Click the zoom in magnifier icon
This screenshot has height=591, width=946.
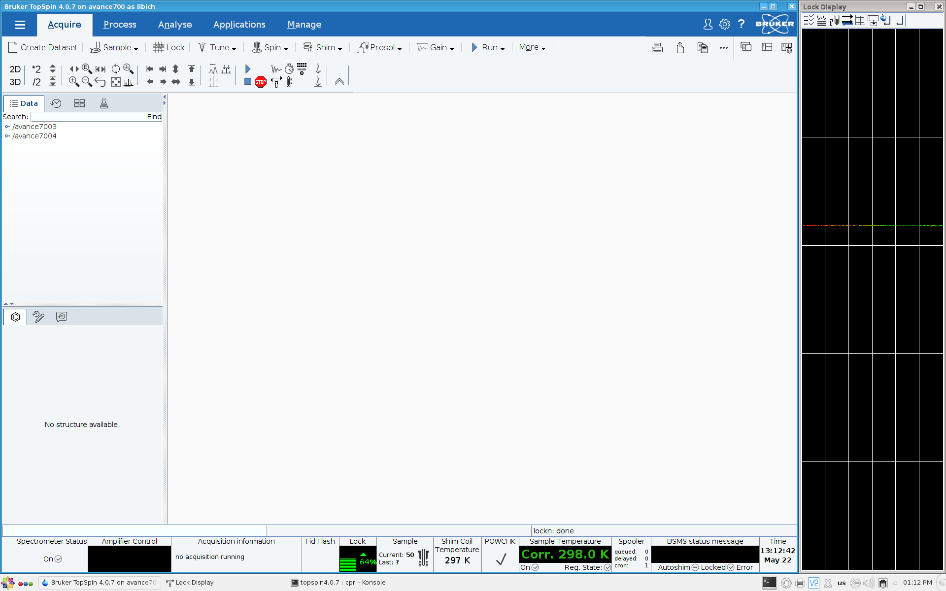[74, 82]
